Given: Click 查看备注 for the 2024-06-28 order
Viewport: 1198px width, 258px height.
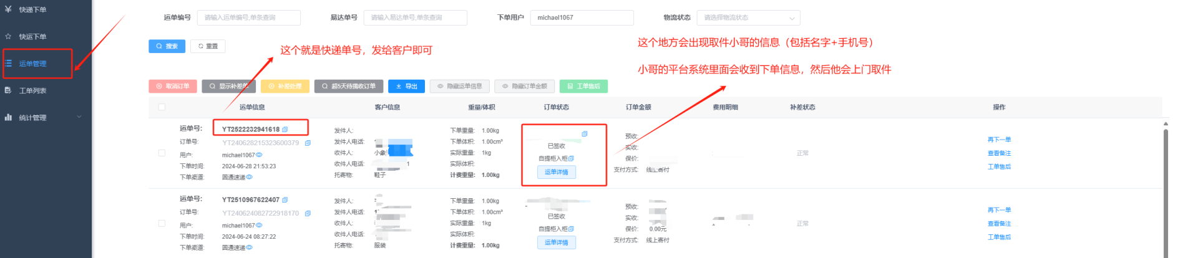Looking at the screenshot, I should [999, 153].
